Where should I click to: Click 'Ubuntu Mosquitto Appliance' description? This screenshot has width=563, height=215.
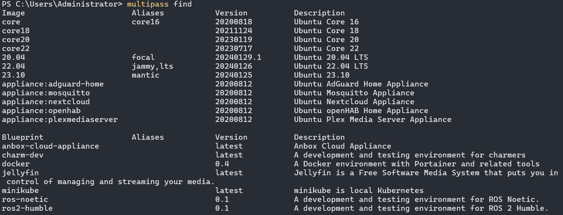[354, 93]
